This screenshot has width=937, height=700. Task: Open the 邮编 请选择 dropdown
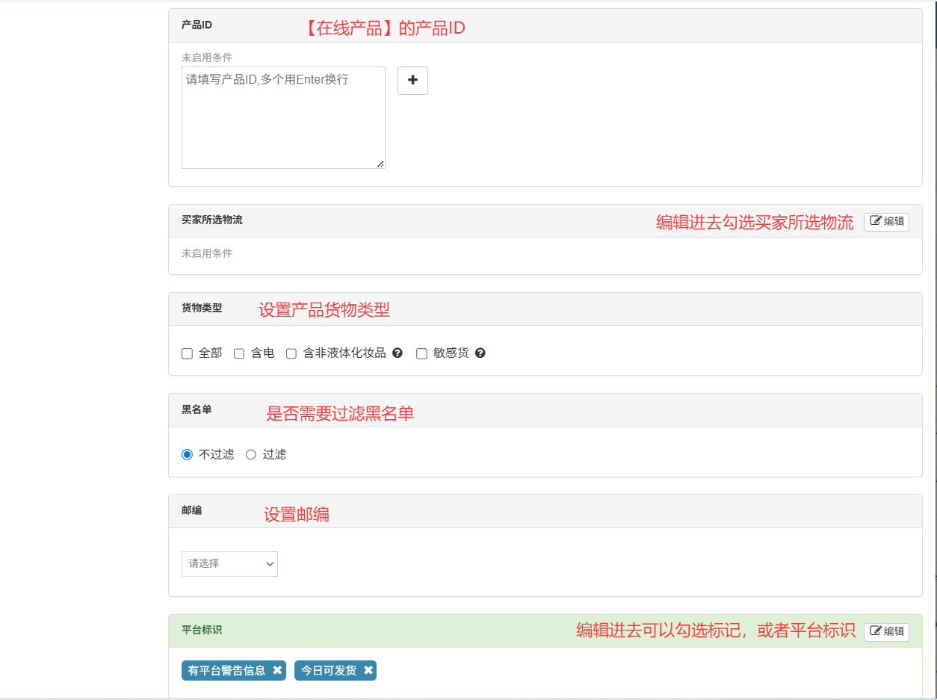229,564
